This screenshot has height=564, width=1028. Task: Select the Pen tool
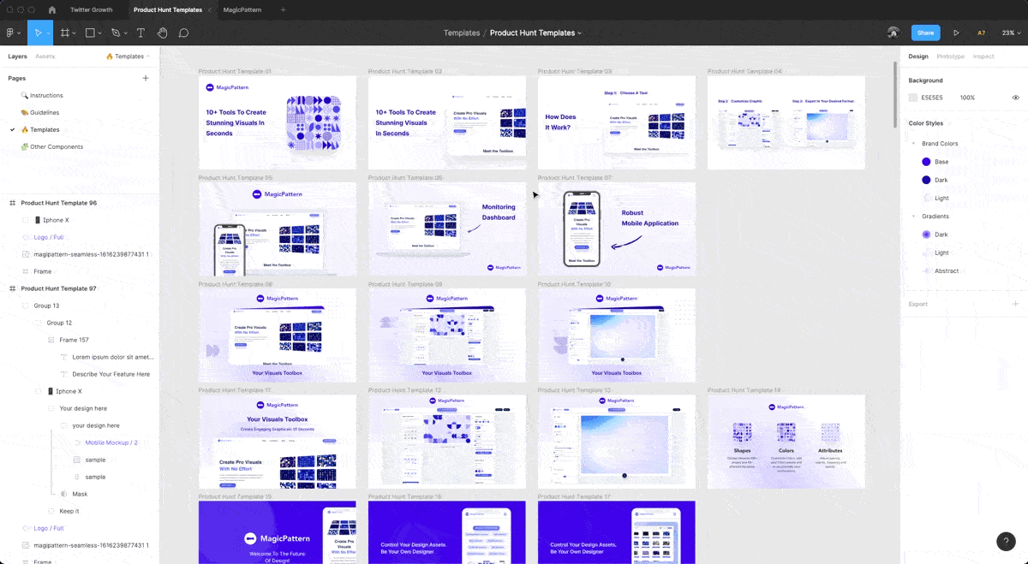point(116,33)
